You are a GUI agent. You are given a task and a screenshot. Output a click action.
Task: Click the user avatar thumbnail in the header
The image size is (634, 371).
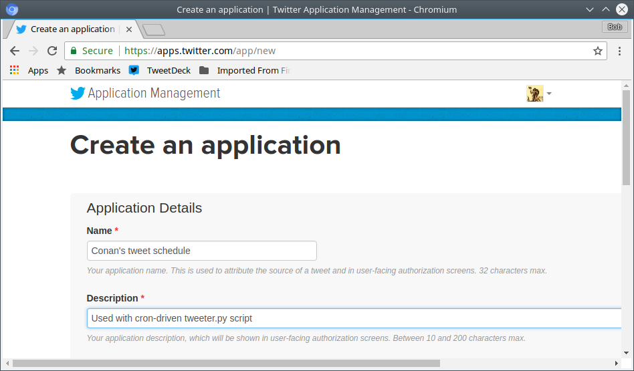(x=535, y=94)
